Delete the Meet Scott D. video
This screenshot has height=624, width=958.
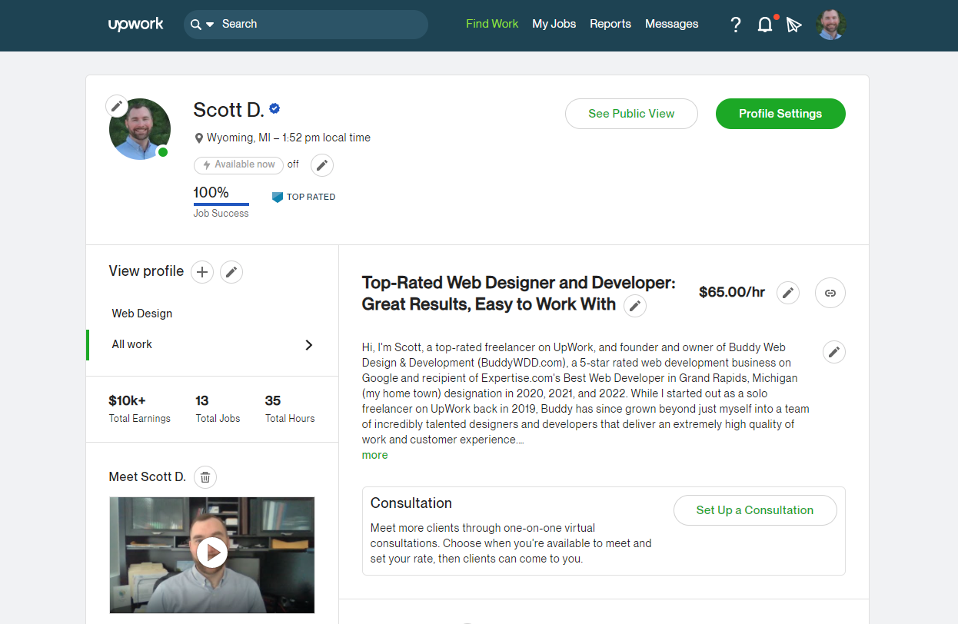[x=205, y=477]
